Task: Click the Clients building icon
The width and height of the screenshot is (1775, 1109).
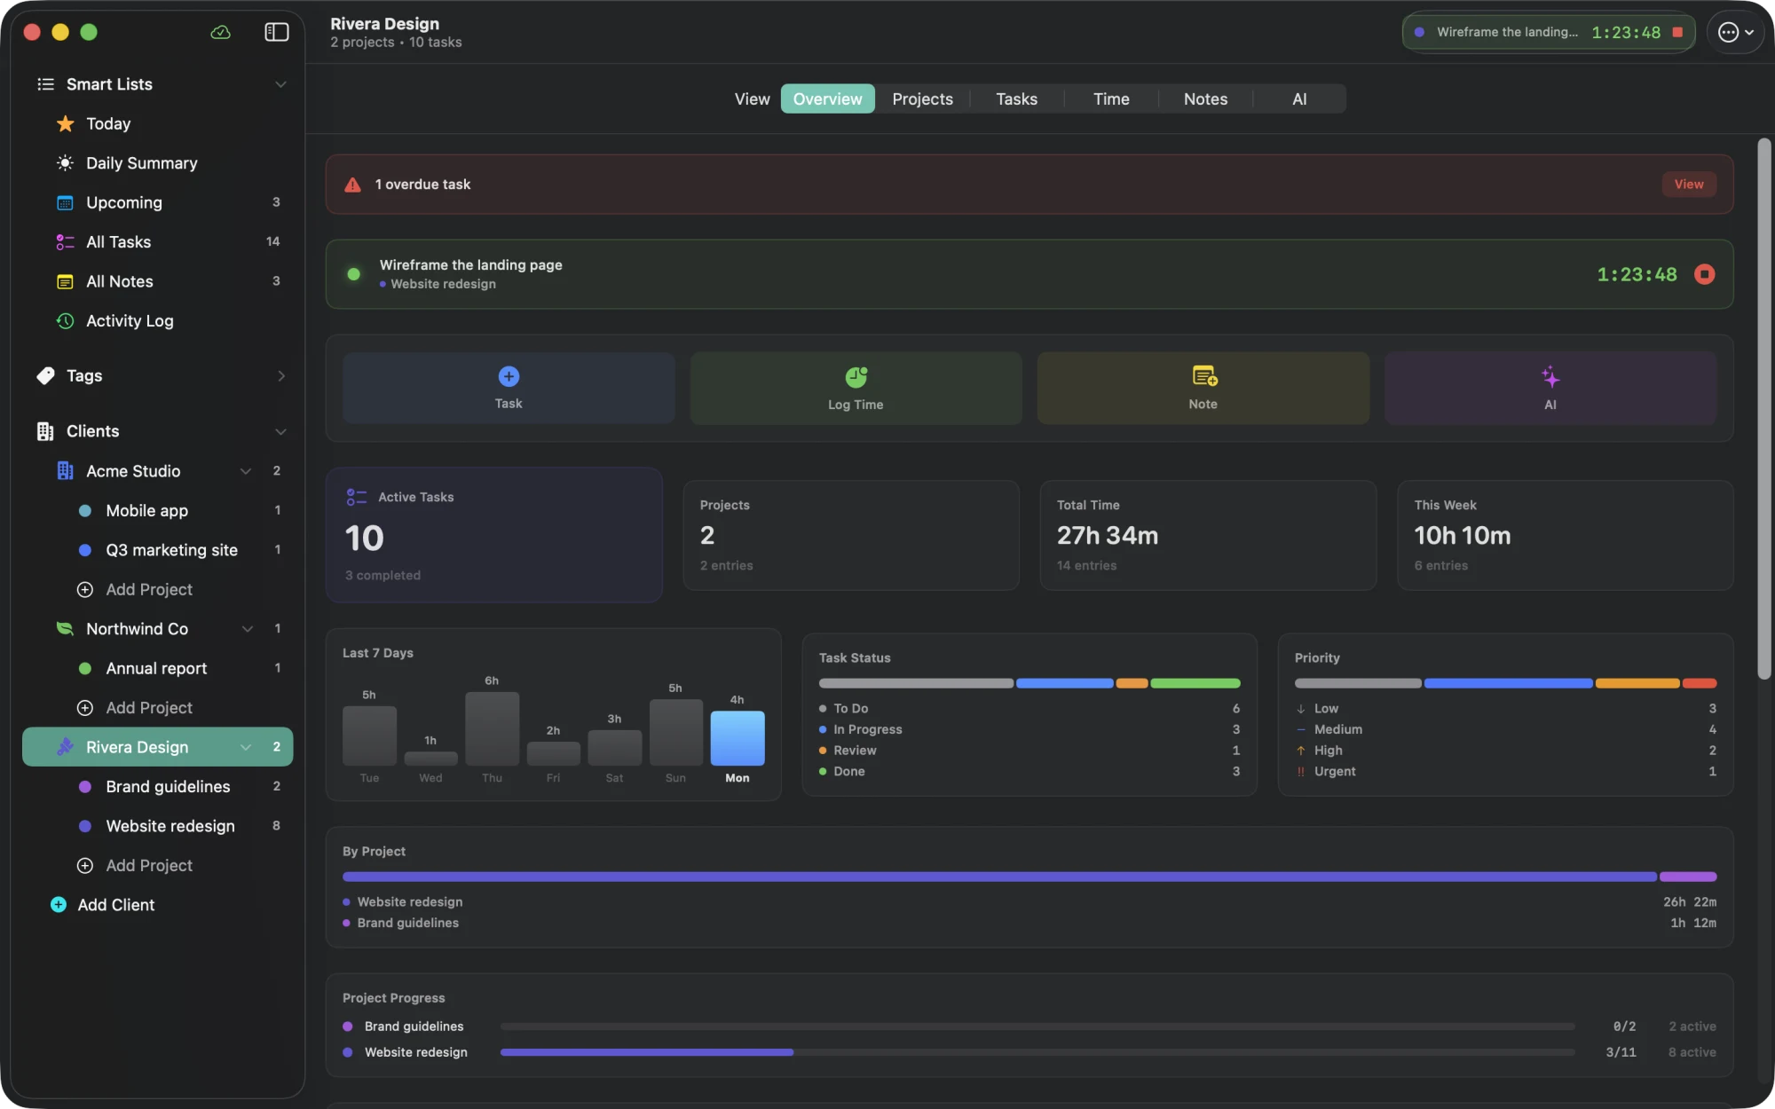Action: (45, 431)
